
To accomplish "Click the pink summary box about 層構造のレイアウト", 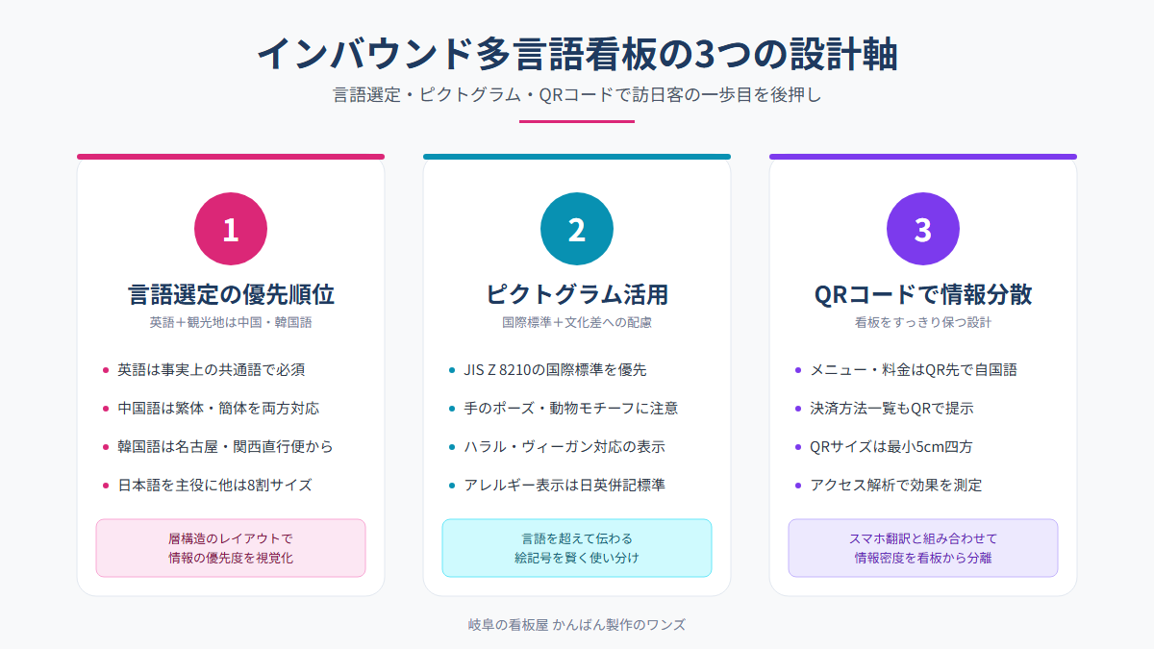I will 231,548.
